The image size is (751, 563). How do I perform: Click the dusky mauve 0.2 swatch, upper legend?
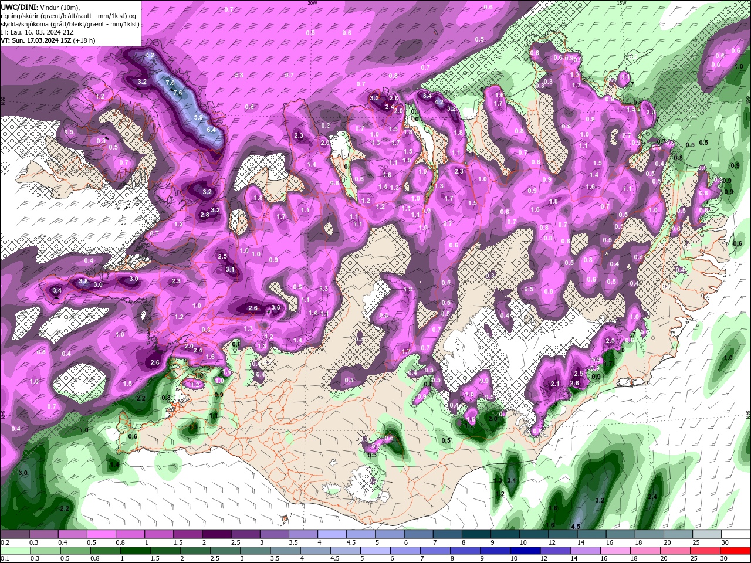pyautogui.click(x=15, y=534)
